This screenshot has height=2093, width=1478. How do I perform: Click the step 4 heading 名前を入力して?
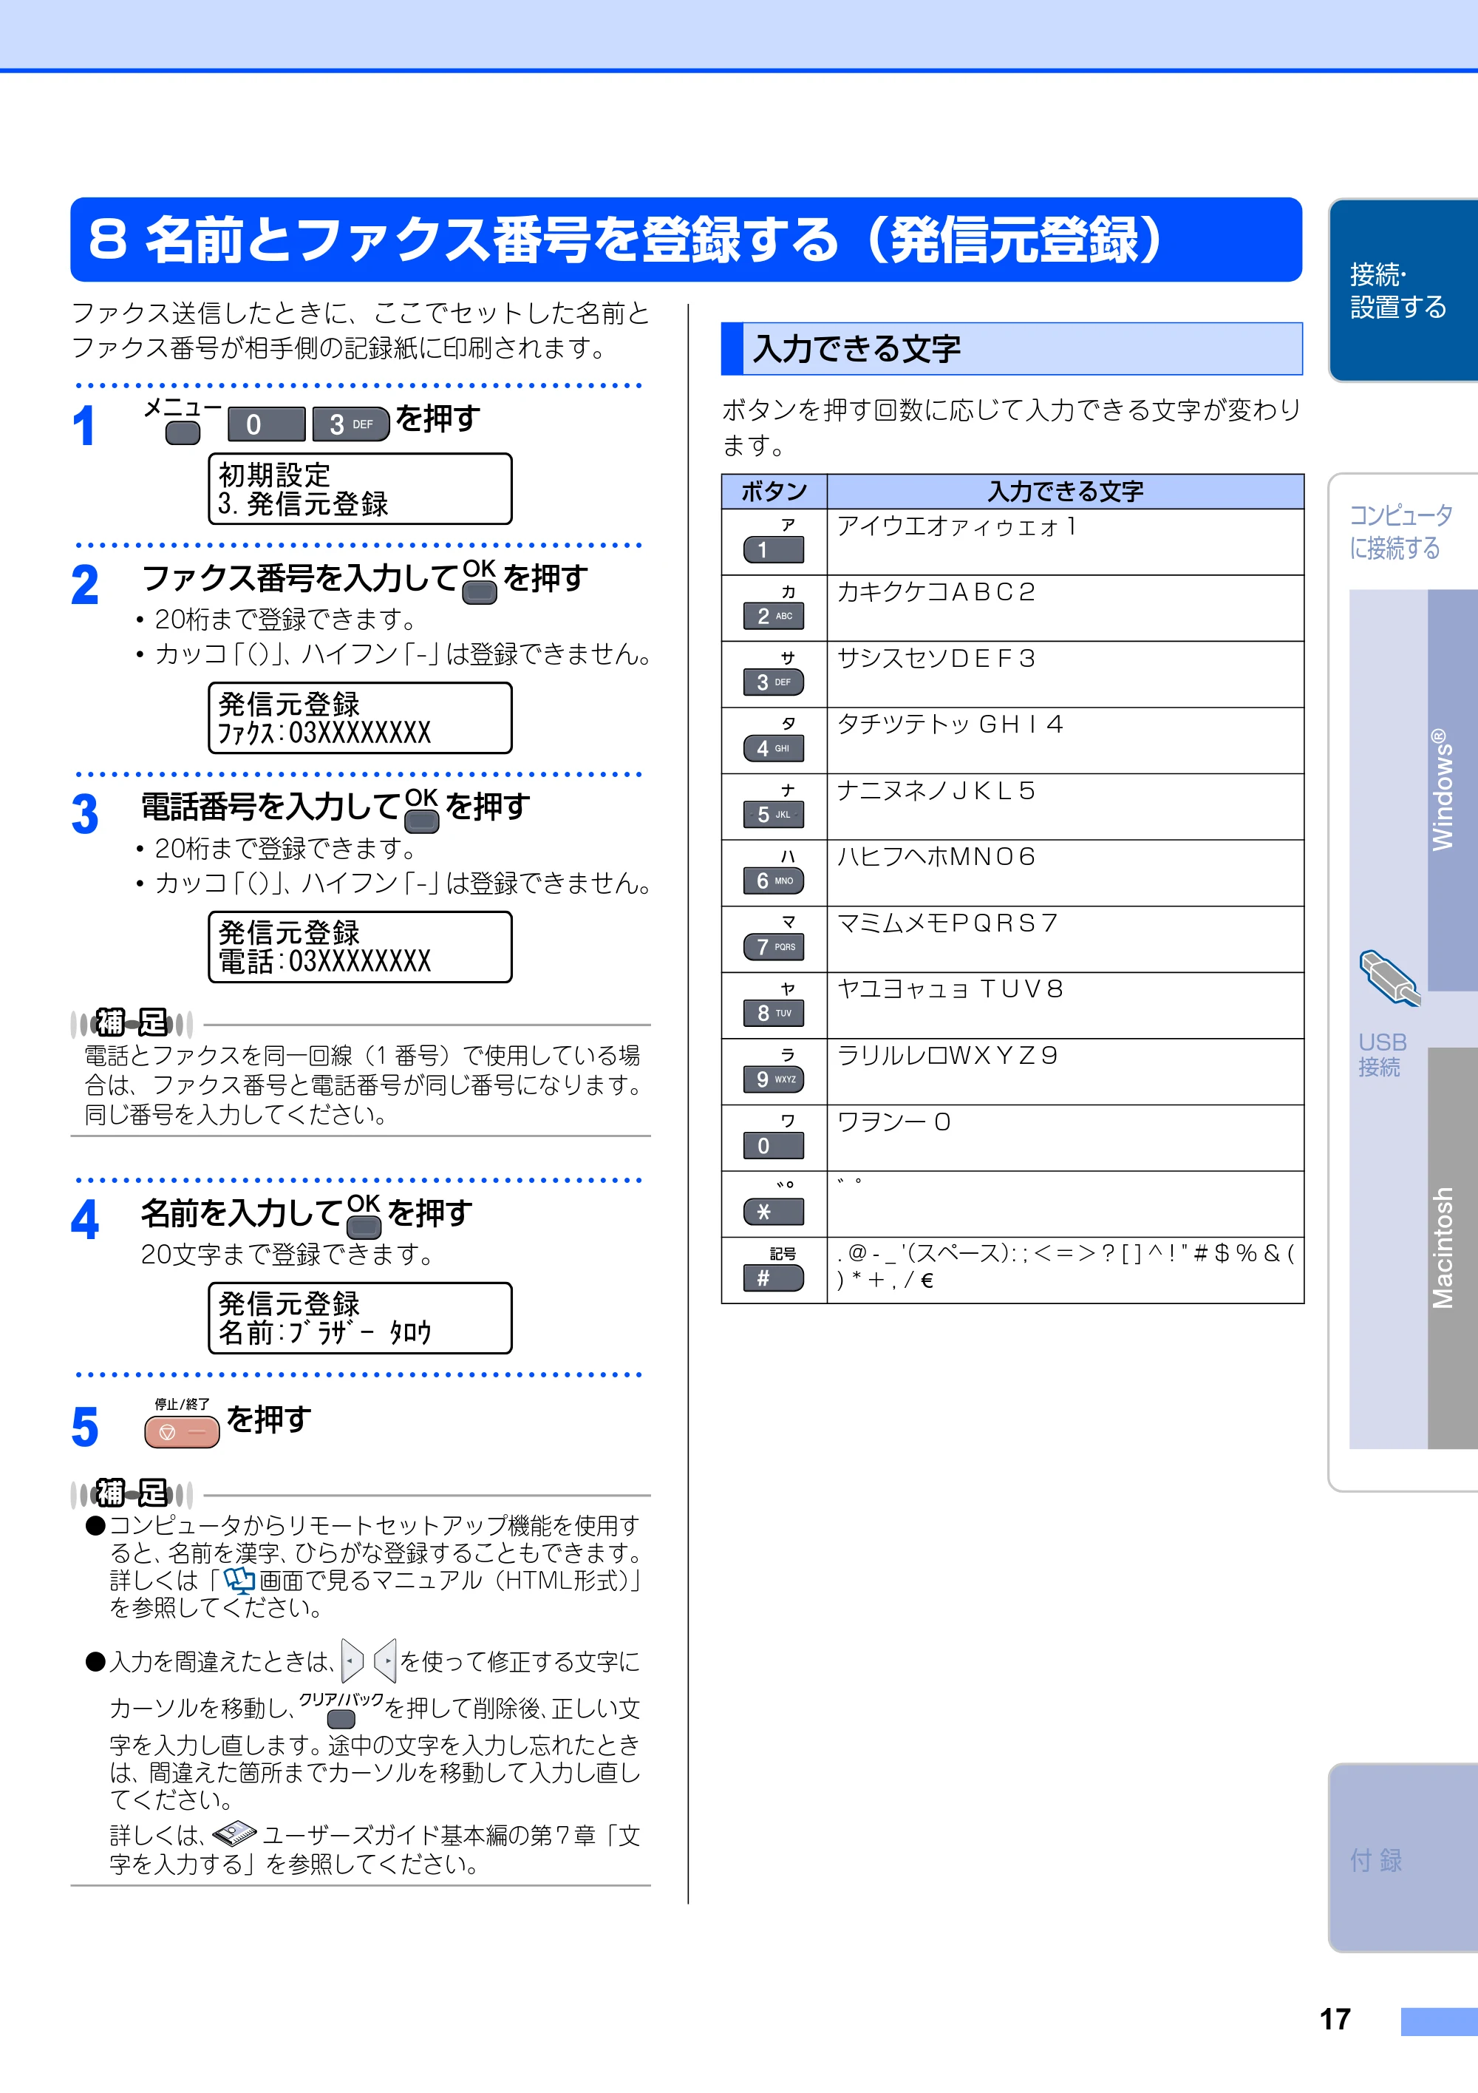point(242,1213)
